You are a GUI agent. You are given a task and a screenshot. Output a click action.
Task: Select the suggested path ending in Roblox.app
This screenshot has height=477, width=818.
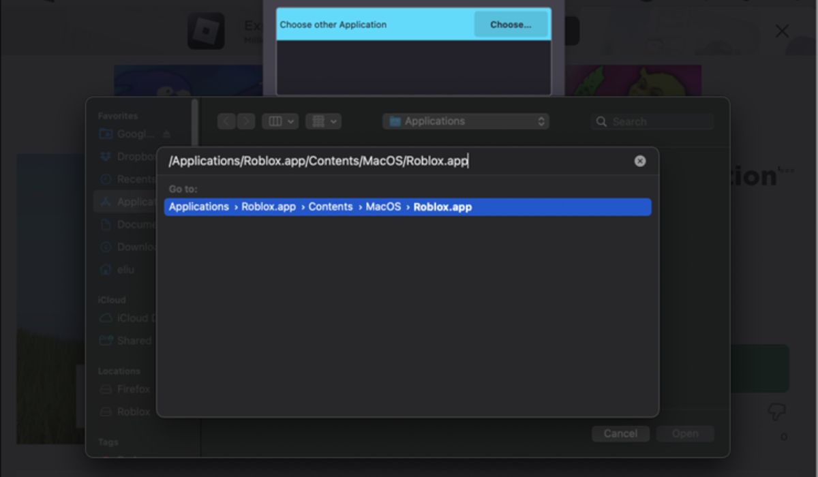click(x=408, y=206)
